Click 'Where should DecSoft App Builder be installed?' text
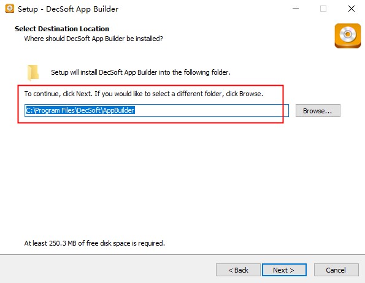The image size is (365, 283). click(93, 39)
